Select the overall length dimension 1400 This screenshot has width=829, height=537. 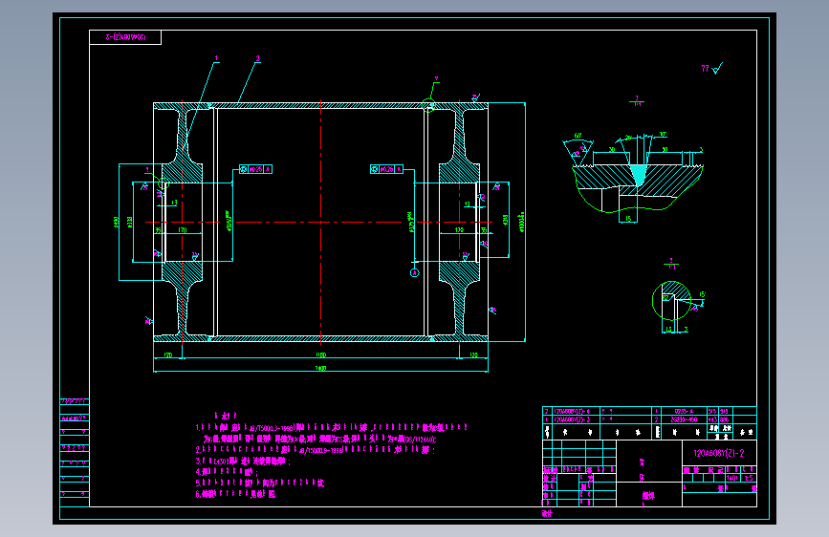pos(321,369)
